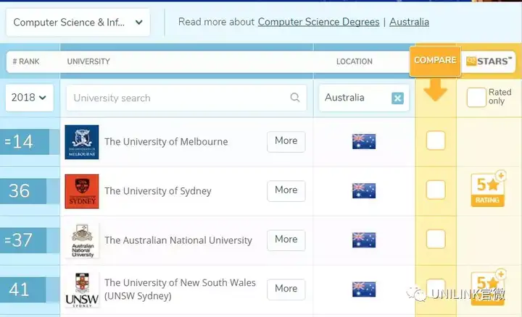Open the Computer Science subject dropdown

[78, 22]
